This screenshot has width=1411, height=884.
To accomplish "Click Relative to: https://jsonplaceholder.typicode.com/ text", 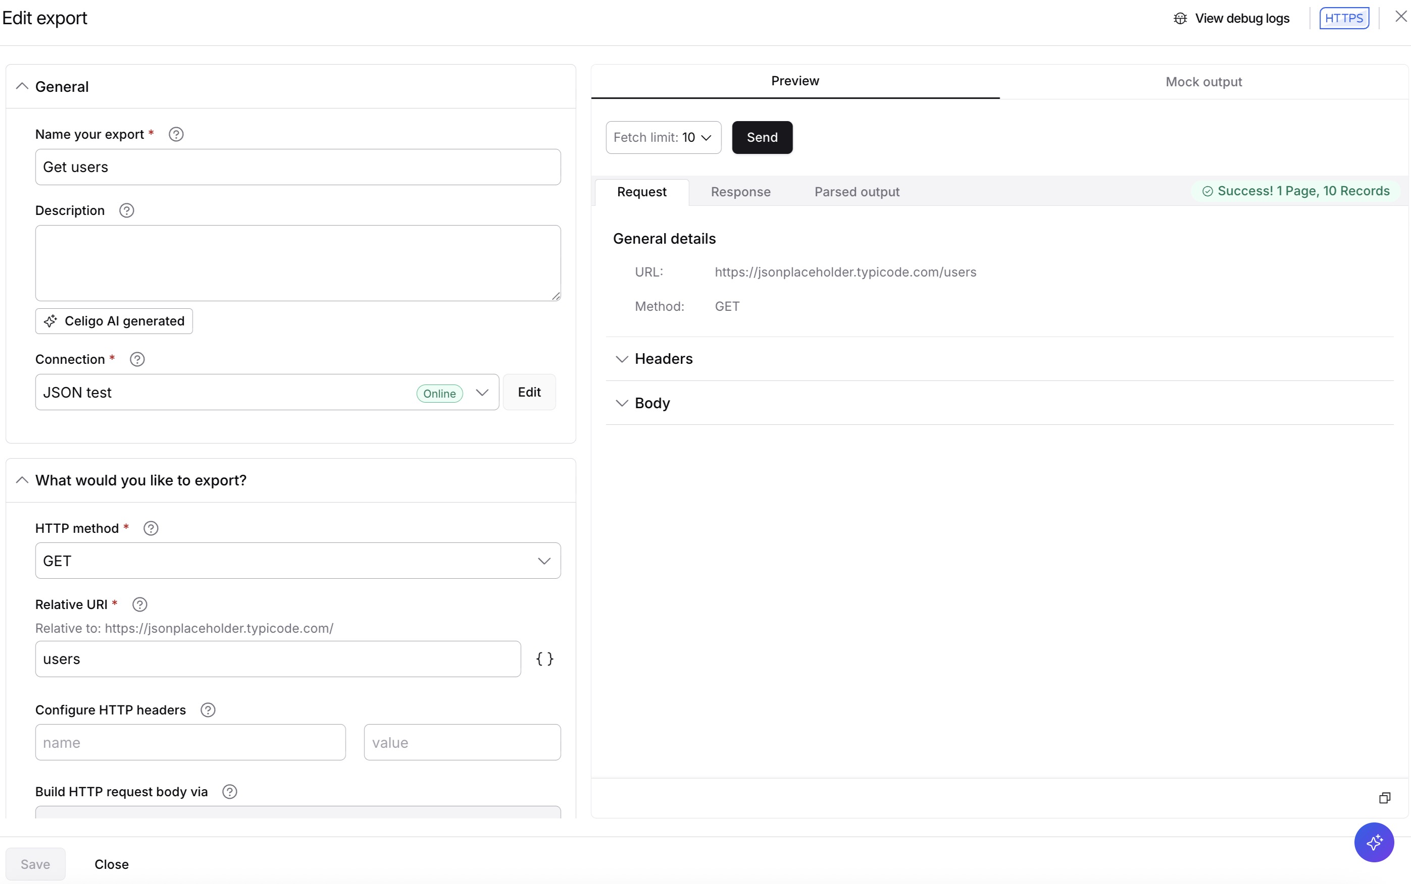I will click(x=184, y=629).
